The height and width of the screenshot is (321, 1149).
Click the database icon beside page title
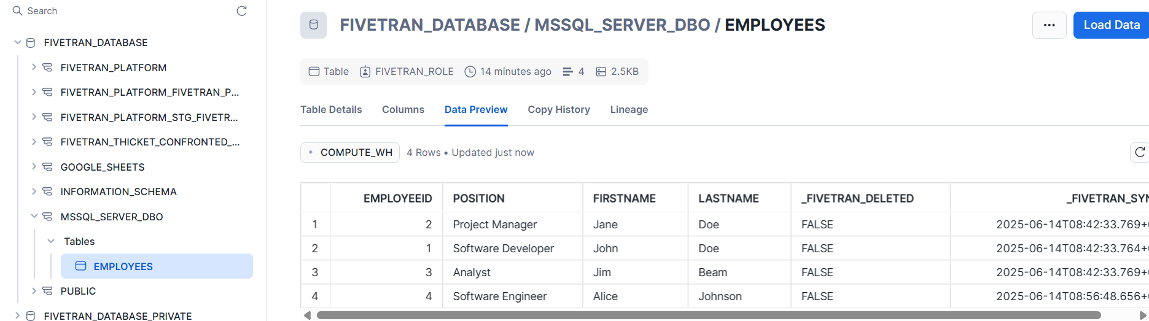click(x=313, y=25)
